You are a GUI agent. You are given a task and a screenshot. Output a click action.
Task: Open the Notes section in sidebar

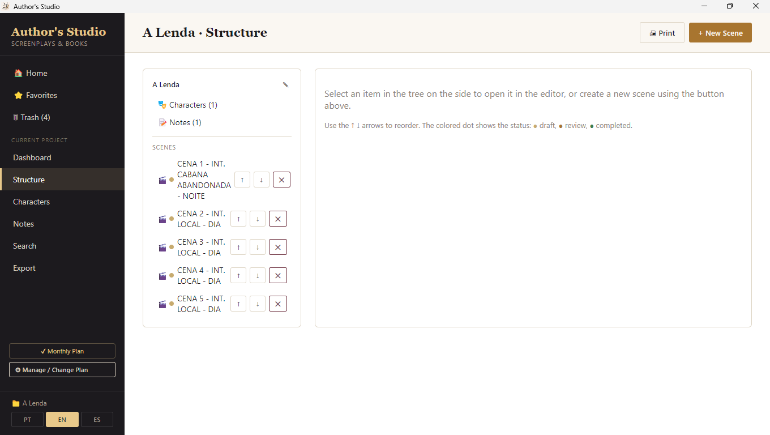pyautogui.click(x=62, y=224)
